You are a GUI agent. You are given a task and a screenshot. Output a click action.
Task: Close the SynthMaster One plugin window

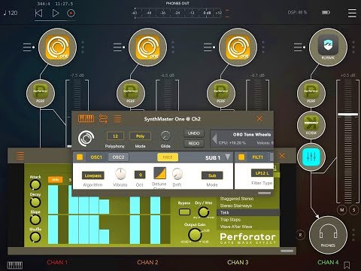pos(259,119)
